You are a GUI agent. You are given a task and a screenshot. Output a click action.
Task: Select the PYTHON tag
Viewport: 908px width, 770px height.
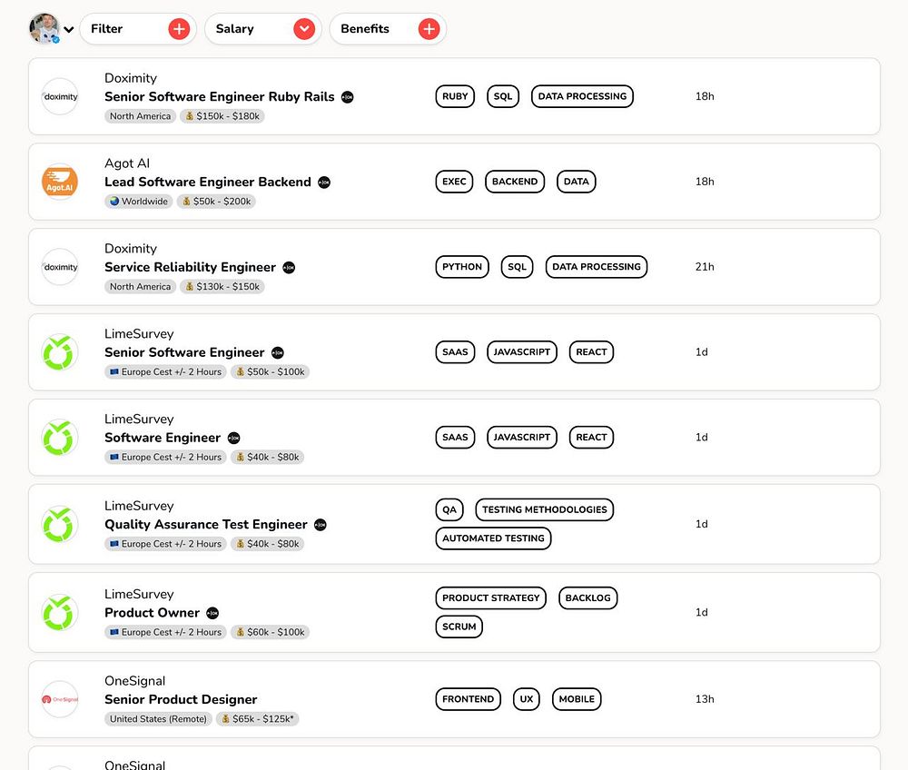tap(462, 267)
